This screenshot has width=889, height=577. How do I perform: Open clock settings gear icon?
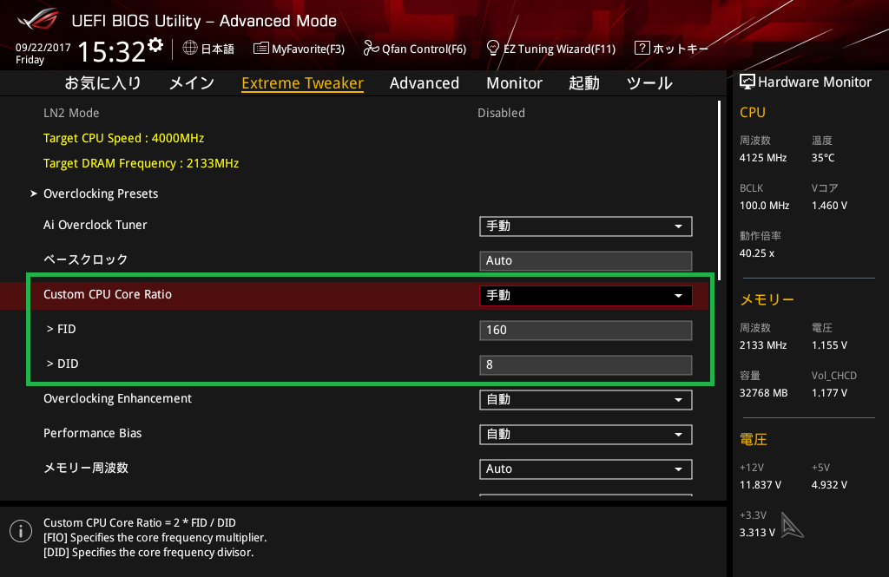tap(155, 45)
